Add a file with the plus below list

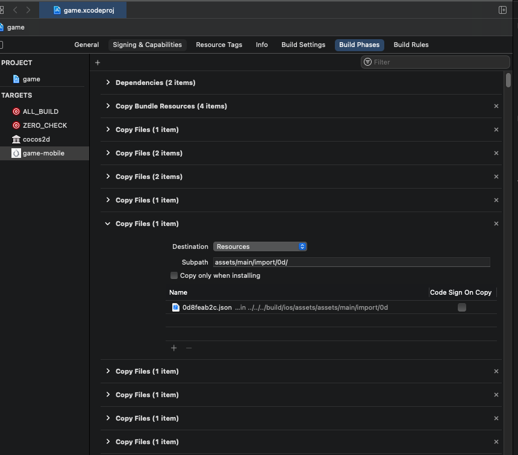pyautogui.click(x=173, y=348)
